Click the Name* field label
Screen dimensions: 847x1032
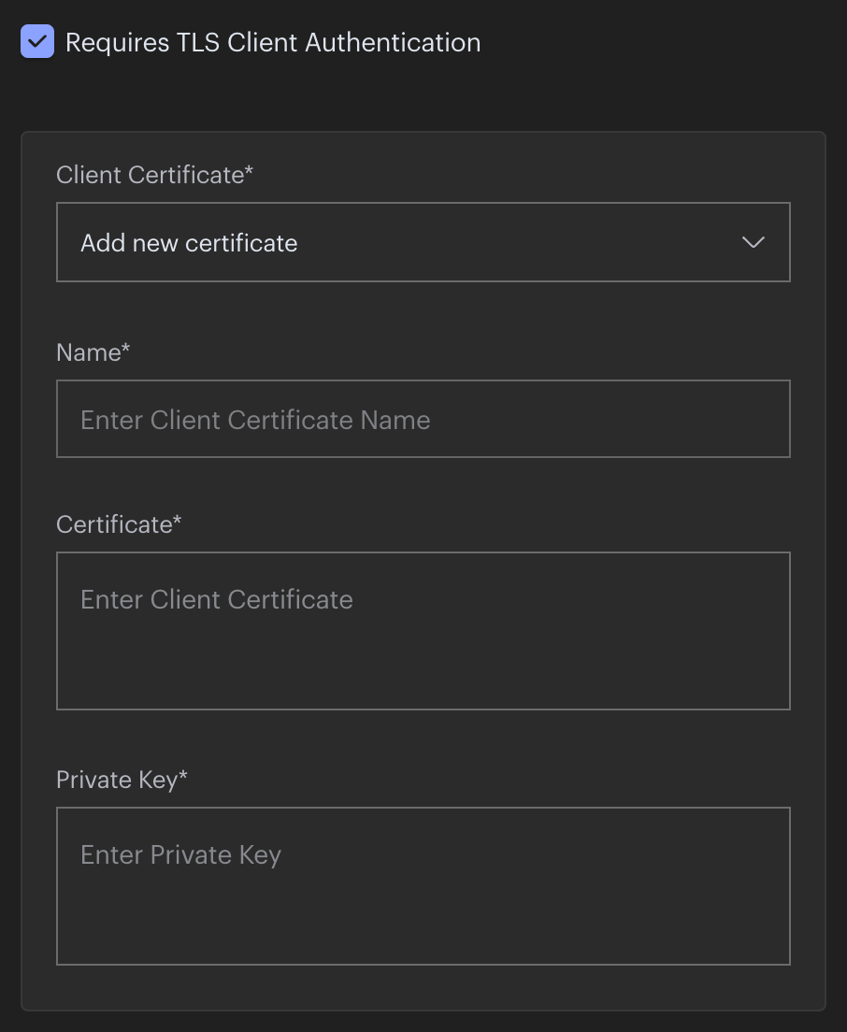pos(93,352)
